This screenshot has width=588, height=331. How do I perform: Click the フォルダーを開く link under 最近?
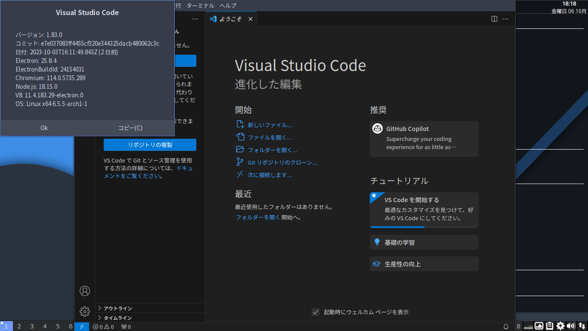coord(258,217)
